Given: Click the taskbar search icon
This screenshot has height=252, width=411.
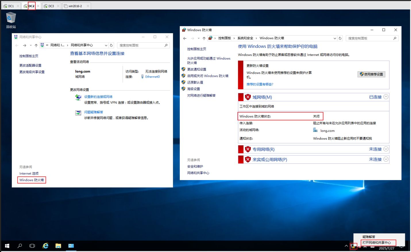Looking at the screenshot, I should tap(20, 246).
